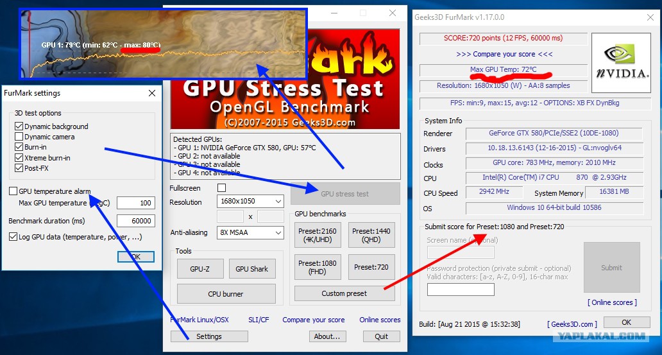Launch GPU-Z tool
The image size is (662, 355).
[x=200, y=269]
